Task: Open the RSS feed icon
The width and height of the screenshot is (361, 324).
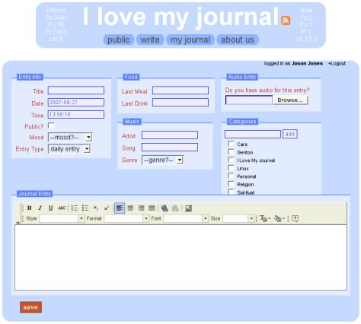Action: [286, 21]
